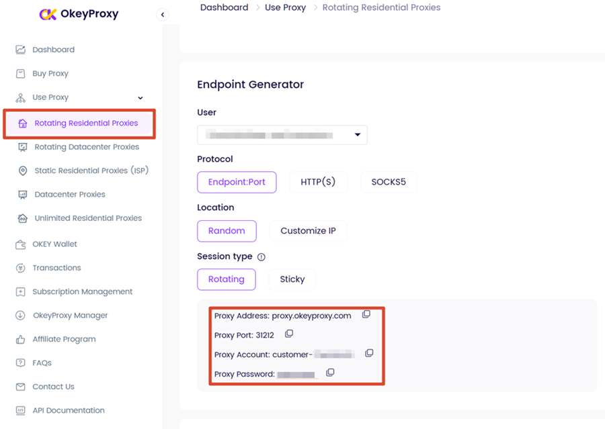Click the Rotating Residential Proxies house icon
The width and height of the screenshot is (605, 429).
point(23,124)
